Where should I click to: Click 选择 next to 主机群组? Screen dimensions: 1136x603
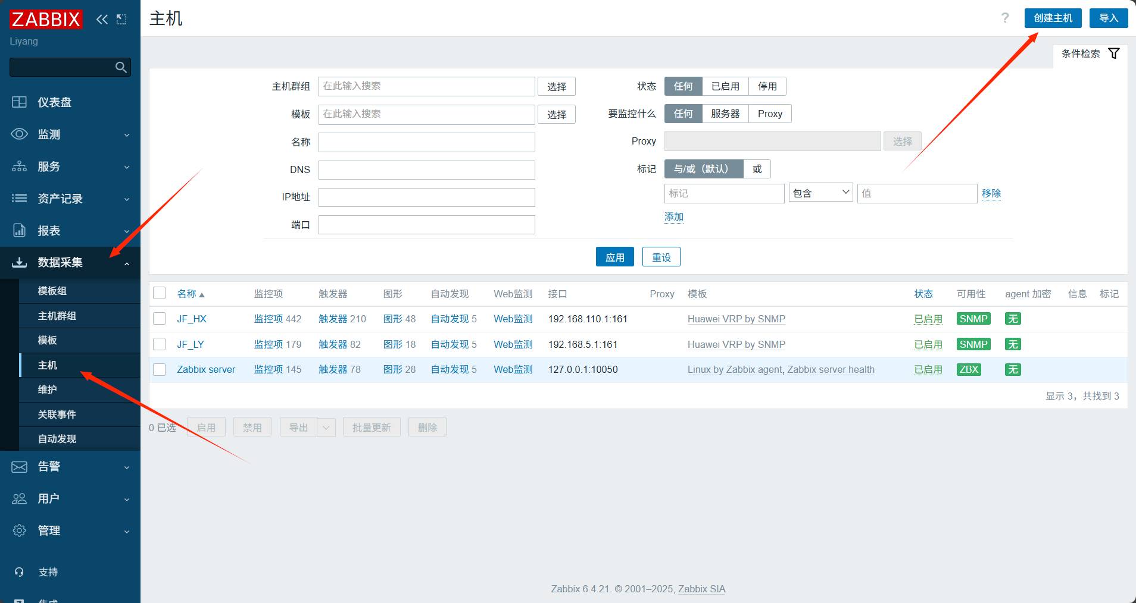[557, 86]
